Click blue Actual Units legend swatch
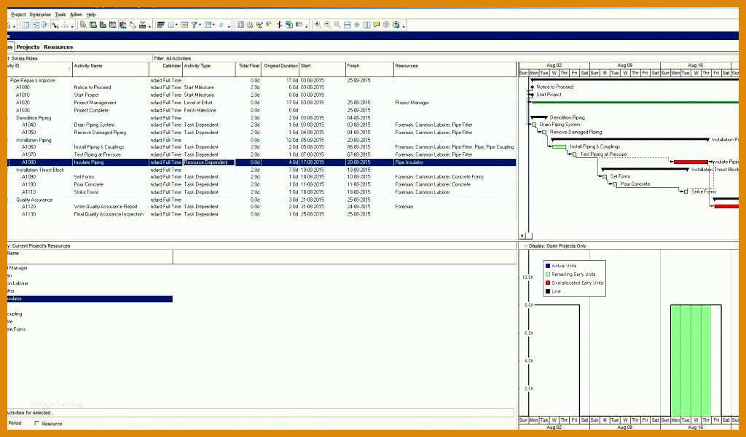The height and width of the screenshot is (437, 746). 548,266
